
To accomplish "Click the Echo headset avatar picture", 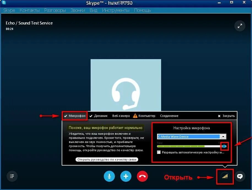I will tap(126, 85).
